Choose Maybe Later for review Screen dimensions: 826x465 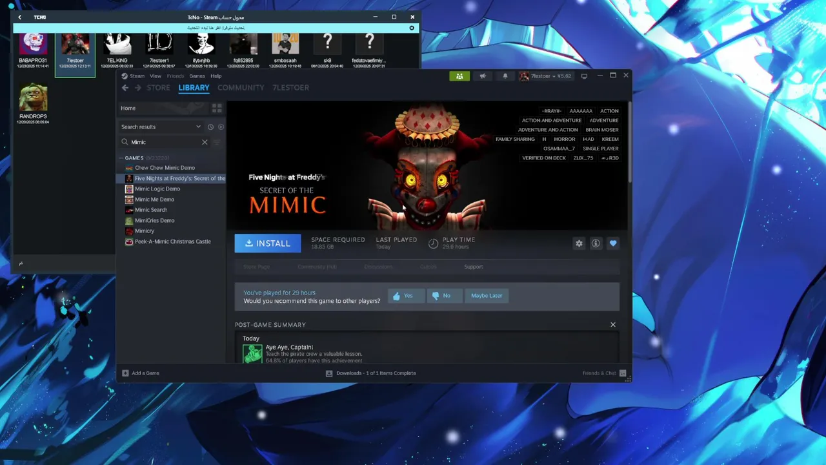coord(487,296)
